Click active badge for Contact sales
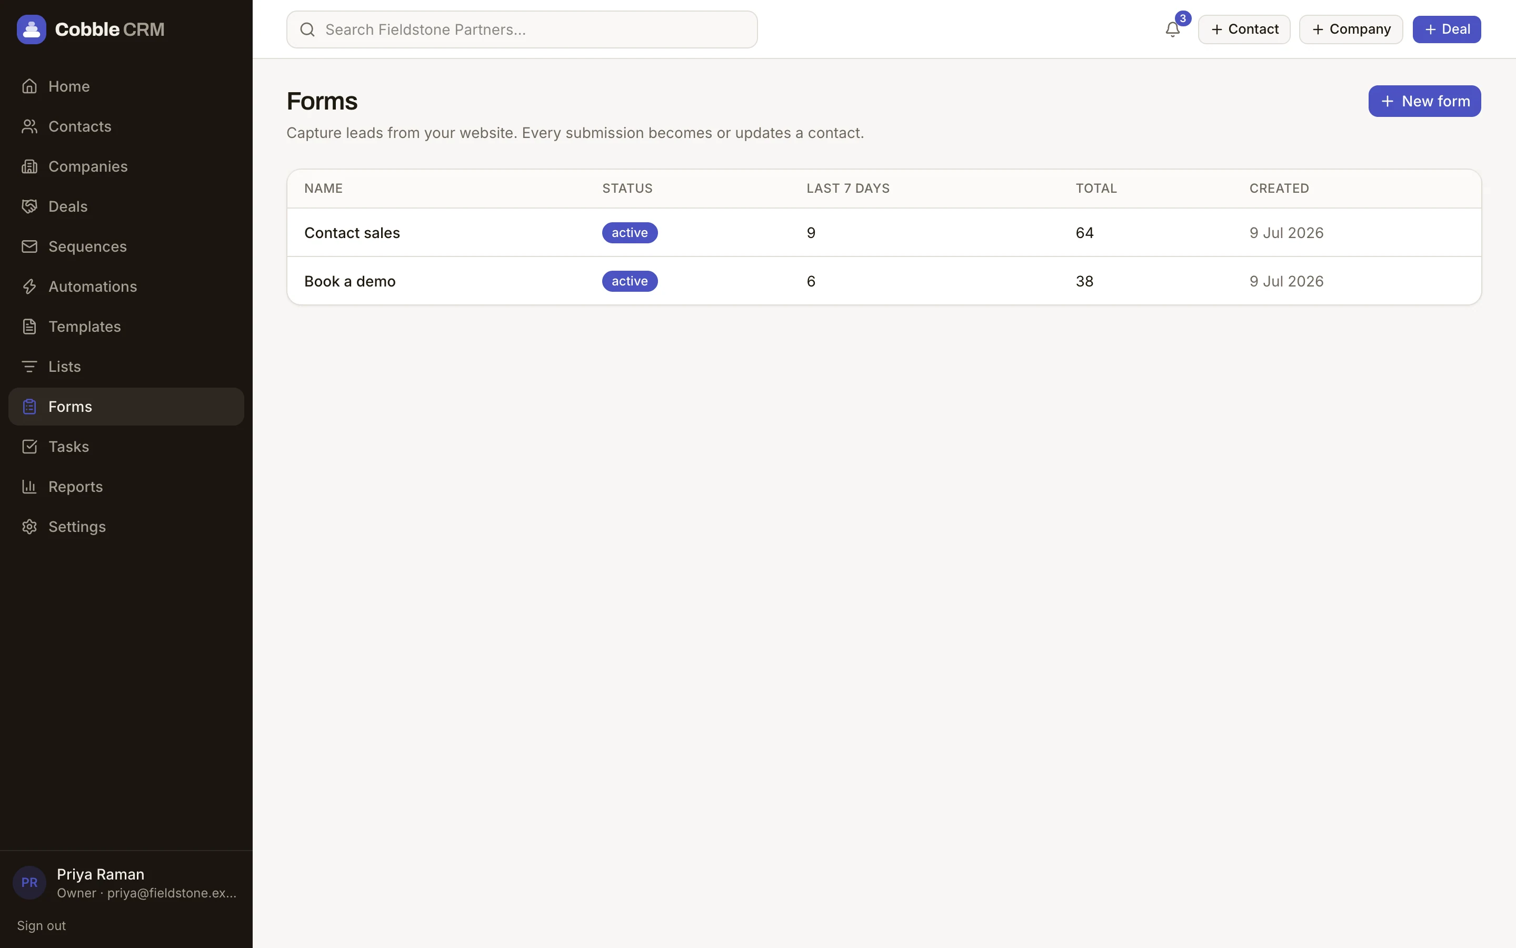Screen dimensions: 1516x948 click(x=630, y=233)
